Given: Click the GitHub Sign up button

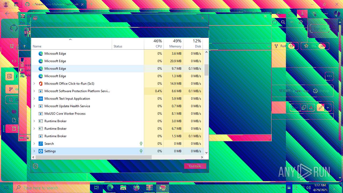Looking at the screenshot, I should [x=320, y=28].
